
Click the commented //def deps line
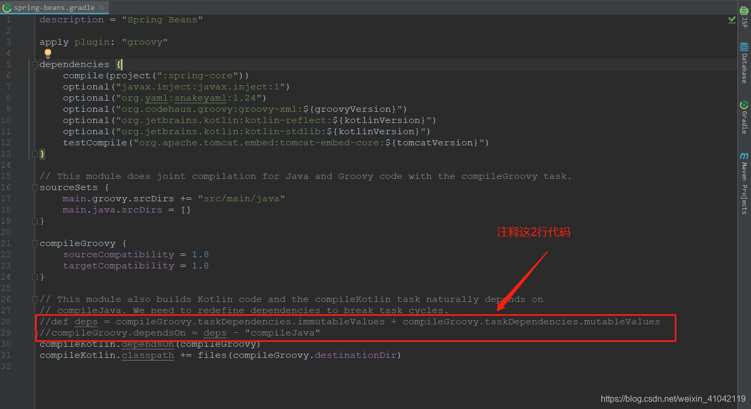[349, 322]
